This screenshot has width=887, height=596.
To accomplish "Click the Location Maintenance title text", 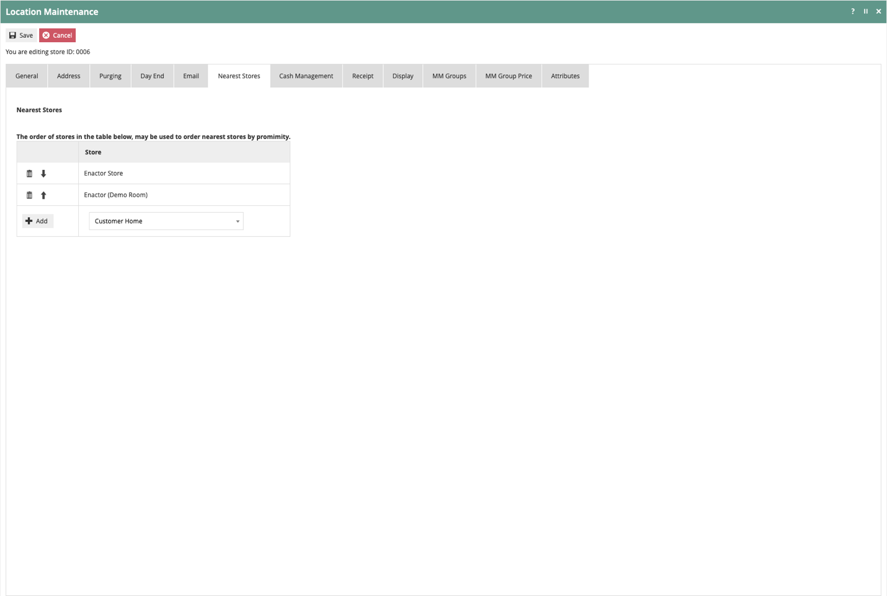I will [x=52, y=12].
